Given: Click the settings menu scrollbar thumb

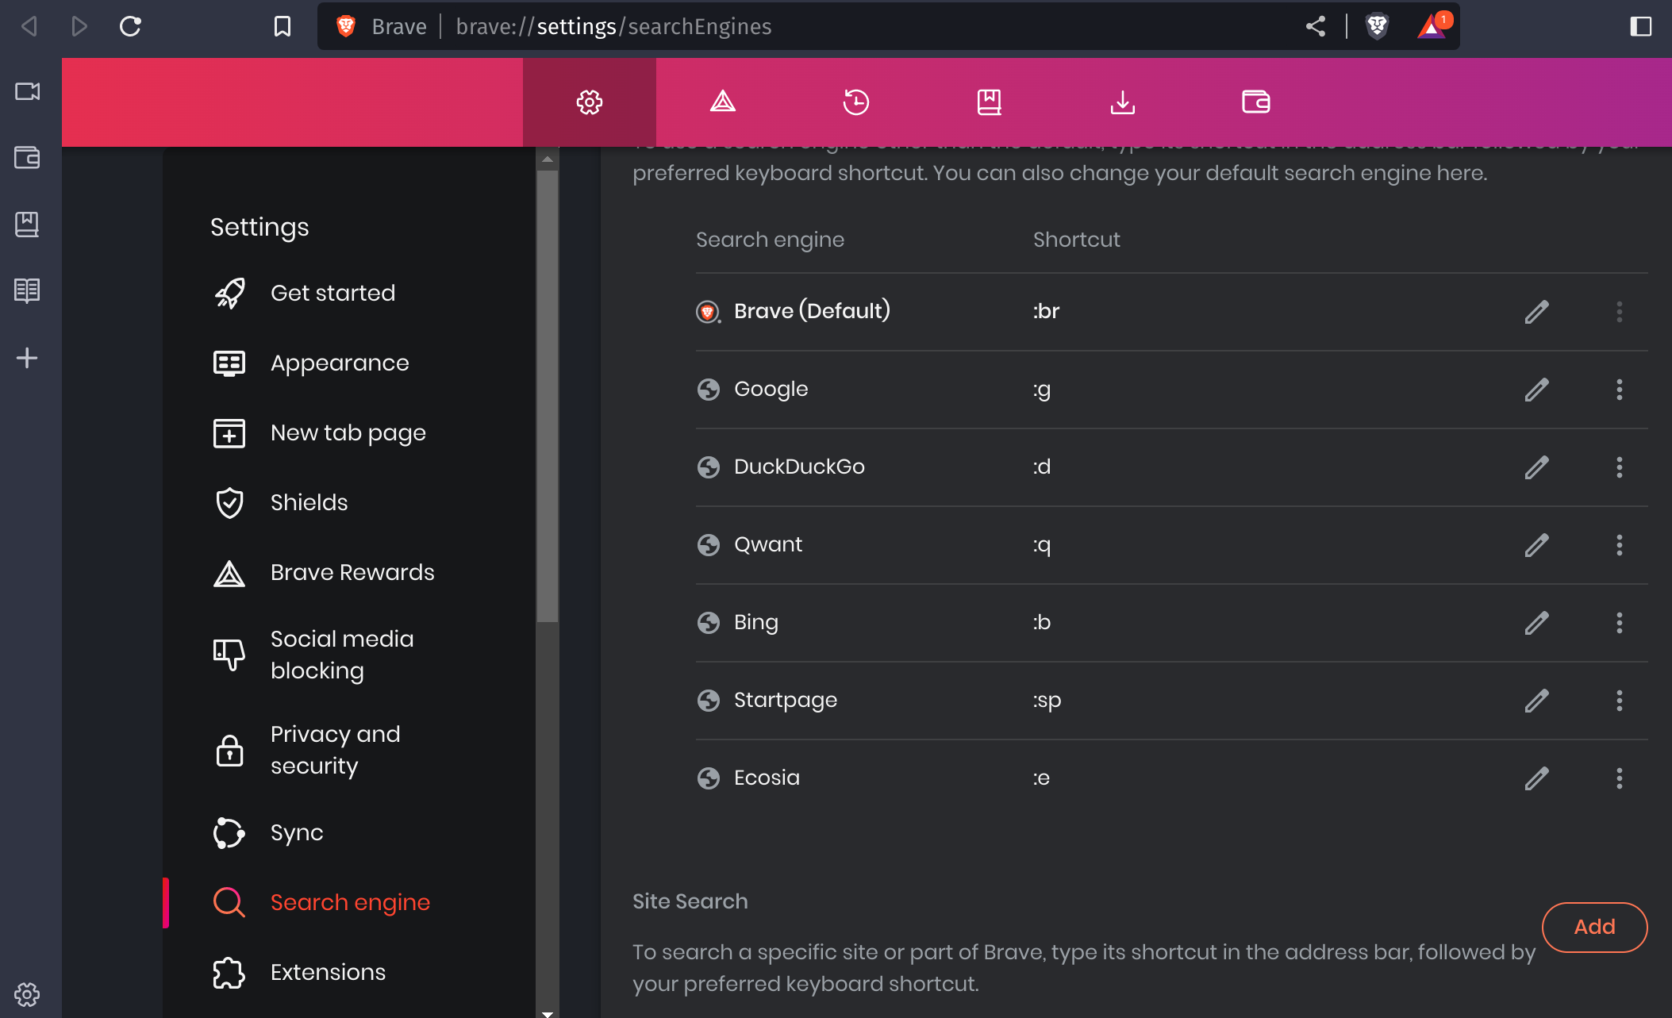Looking at the screenshot, I should pyautogui.click(x=548, y=396).
